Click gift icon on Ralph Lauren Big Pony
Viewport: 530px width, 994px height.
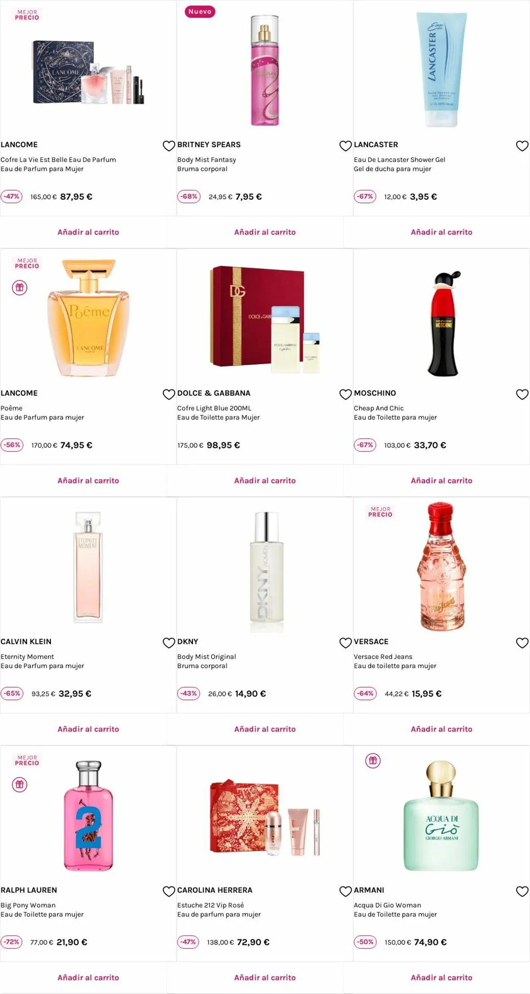(20, 785)
